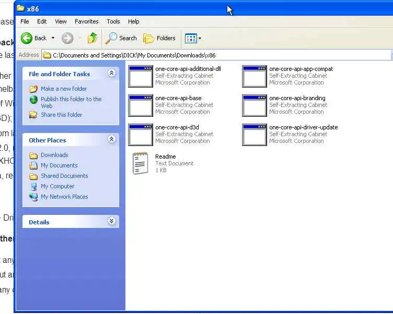Viewport: 393px width, 314px height.
Task: Click the Shared Documents folder icon
Action: [x=33, y=176]
